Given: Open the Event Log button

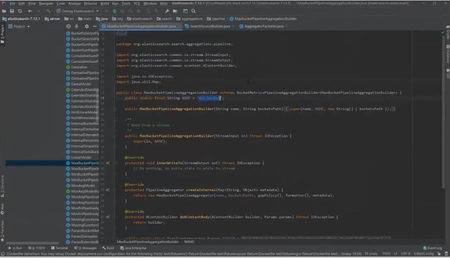Looking at the screenshot, I should pyautogui.click(x=432, y=248).
